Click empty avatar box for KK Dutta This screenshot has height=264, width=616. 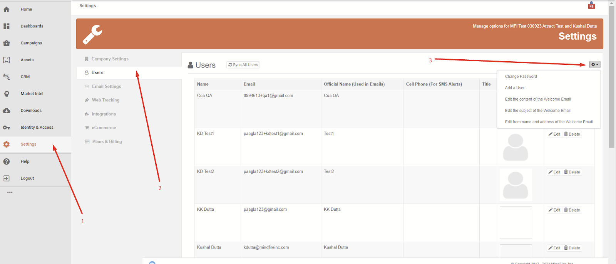click(x=516, y=223)
